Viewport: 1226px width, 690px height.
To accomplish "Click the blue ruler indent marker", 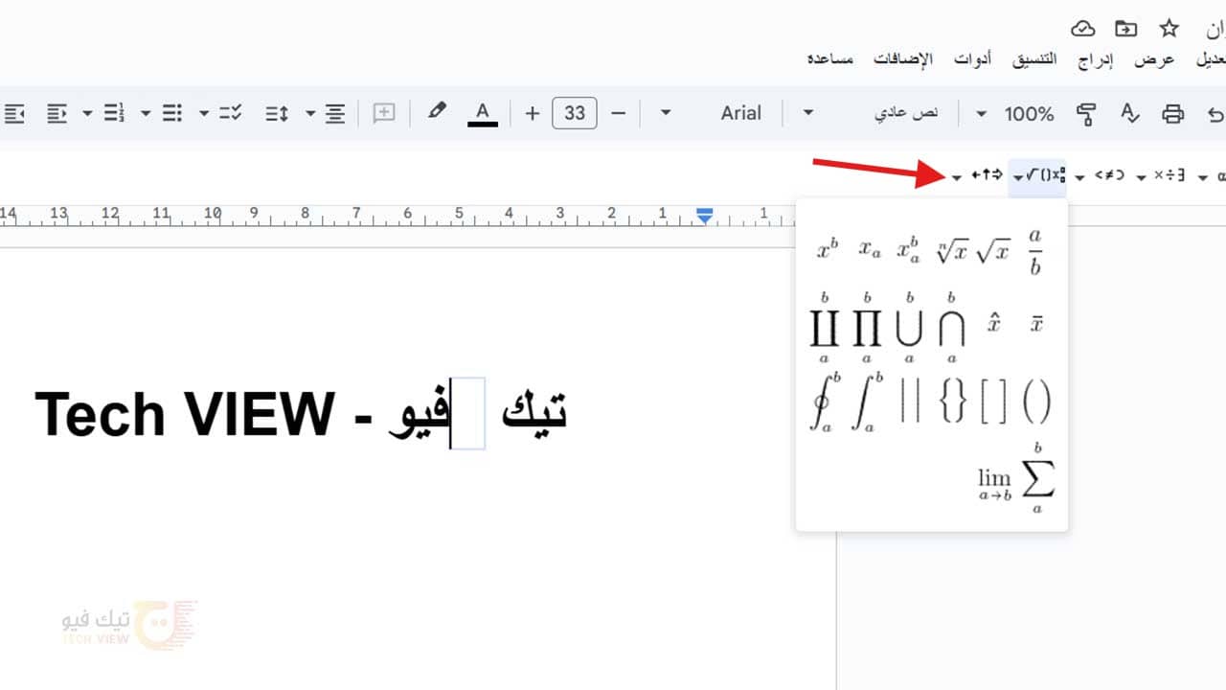I will pos(704,217).
